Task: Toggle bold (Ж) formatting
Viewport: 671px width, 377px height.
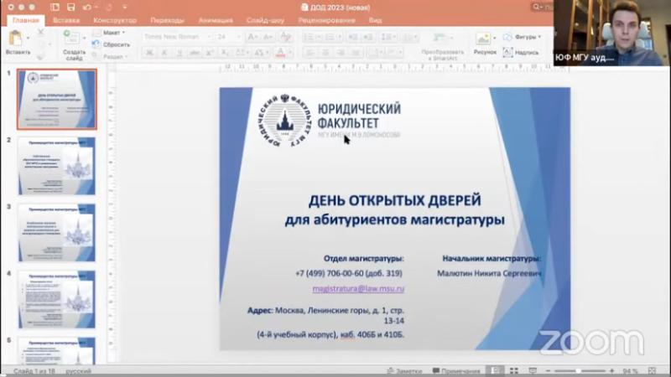Action: pos(149,53)
